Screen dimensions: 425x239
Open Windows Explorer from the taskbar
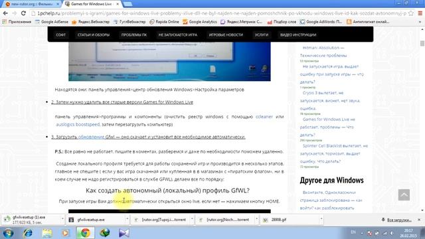click(x=47, y=233)
